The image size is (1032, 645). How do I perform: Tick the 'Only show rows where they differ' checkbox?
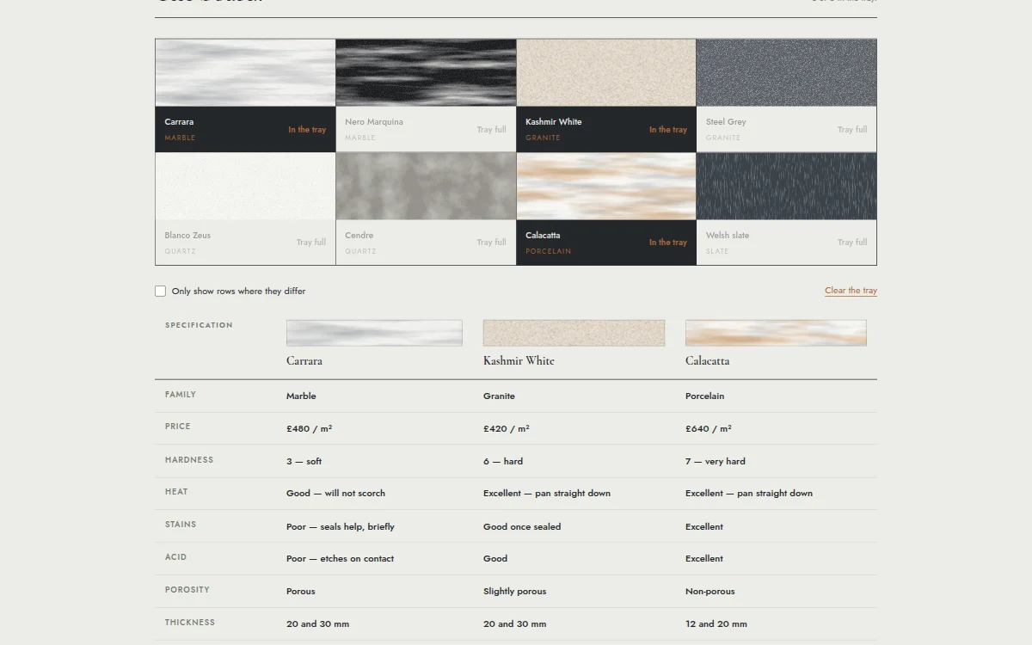point(161,291)
